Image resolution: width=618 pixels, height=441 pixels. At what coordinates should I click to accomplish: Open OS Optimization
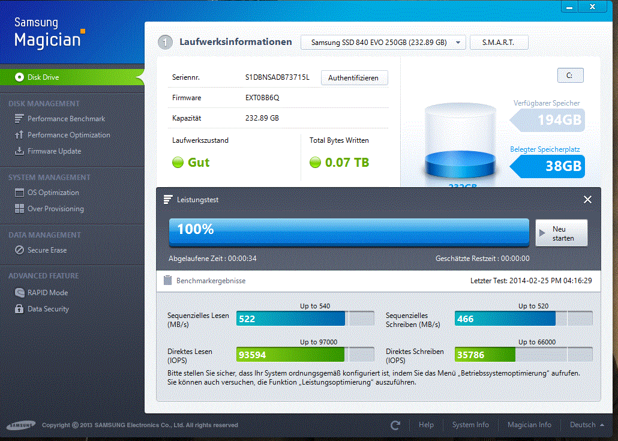[53, 193]
